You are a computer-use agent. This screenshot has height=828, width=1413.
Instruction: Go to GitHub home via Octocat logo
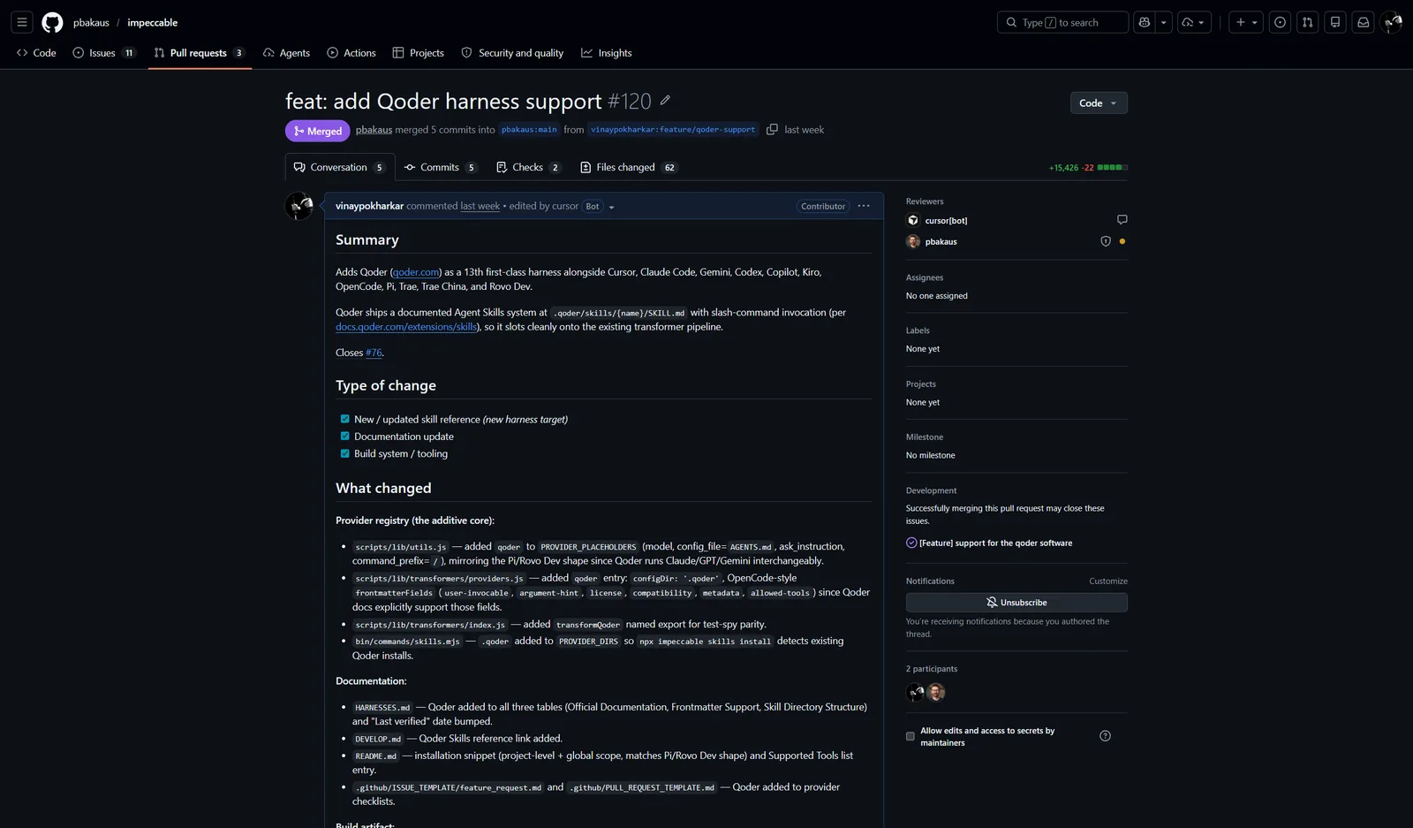tap(52, 22)
